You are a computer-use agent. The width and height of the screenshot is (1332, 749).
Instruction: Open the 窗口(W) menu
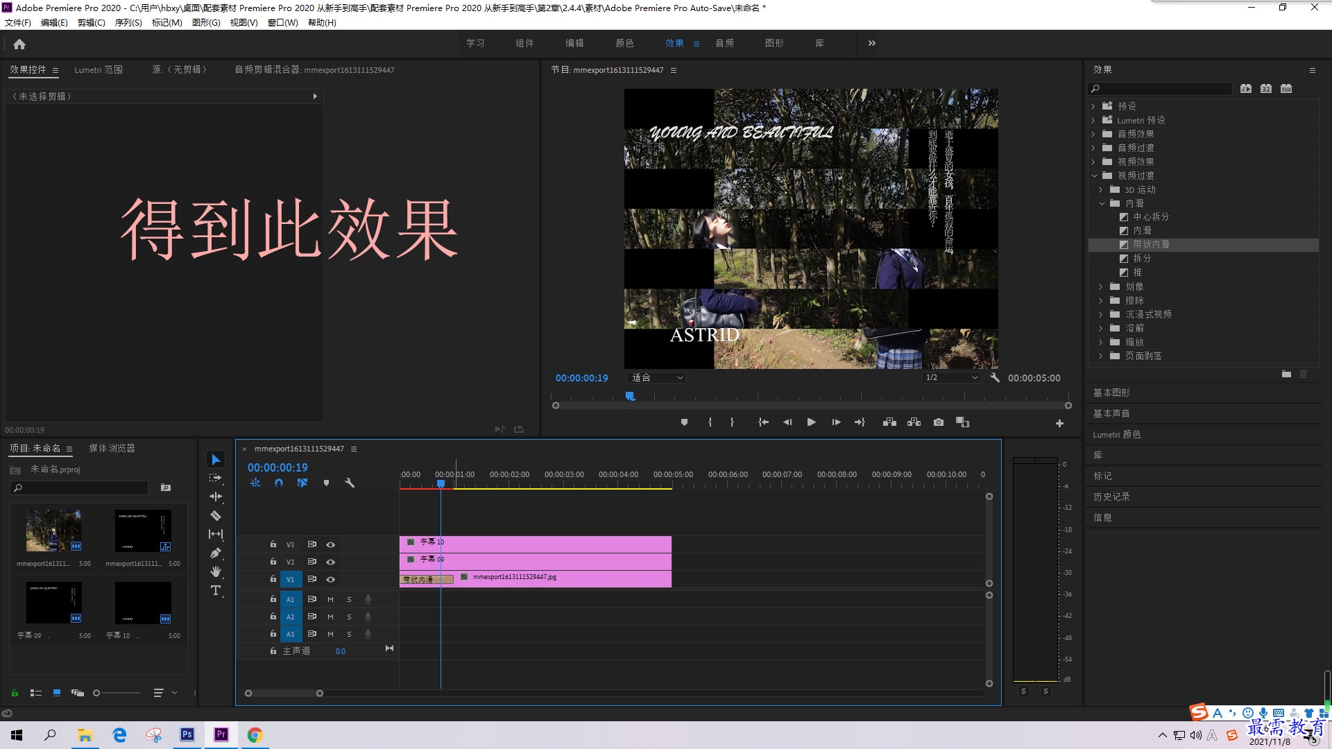[283, 22]
